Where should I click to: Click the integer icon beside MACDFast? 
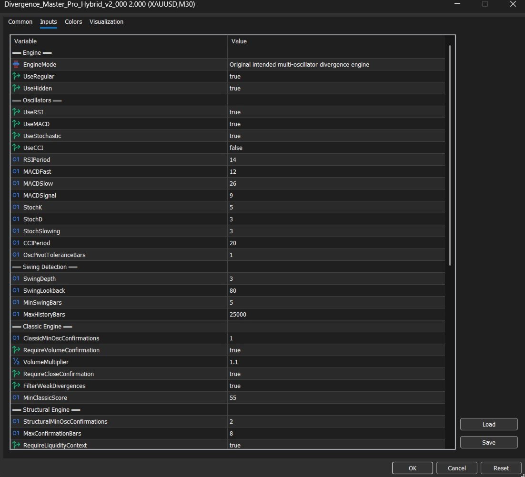[x=16, y=171]
